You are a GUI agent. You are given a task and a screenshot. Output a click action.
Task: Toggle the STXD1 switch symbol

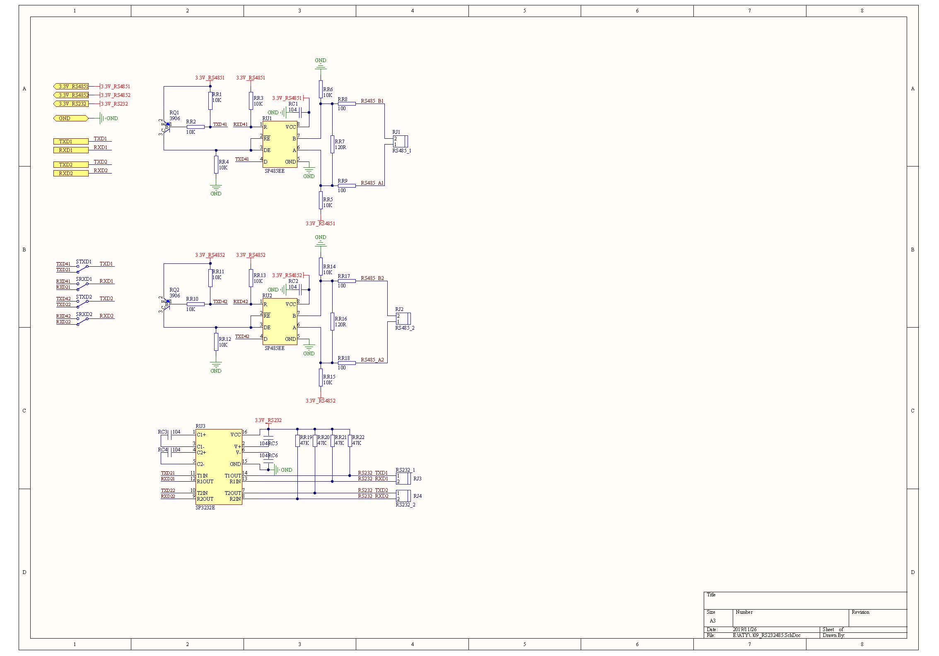82,269
